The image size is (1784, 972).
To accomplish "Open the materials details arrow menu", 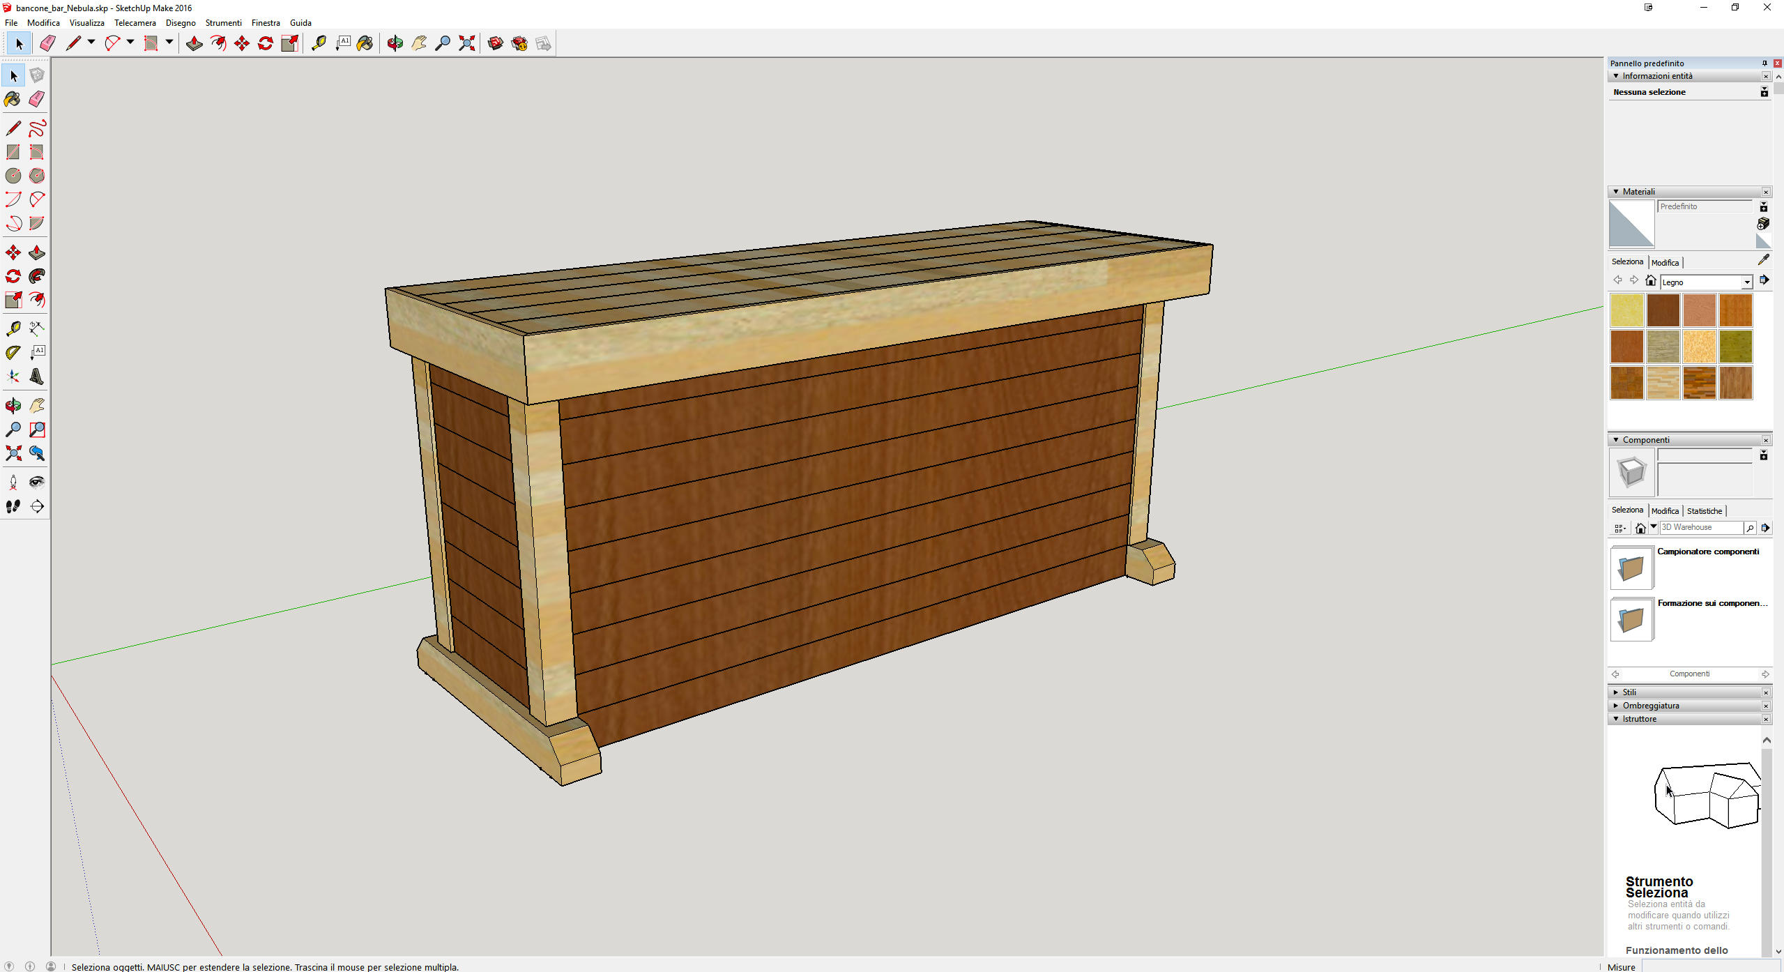I will click(1764, 280).
